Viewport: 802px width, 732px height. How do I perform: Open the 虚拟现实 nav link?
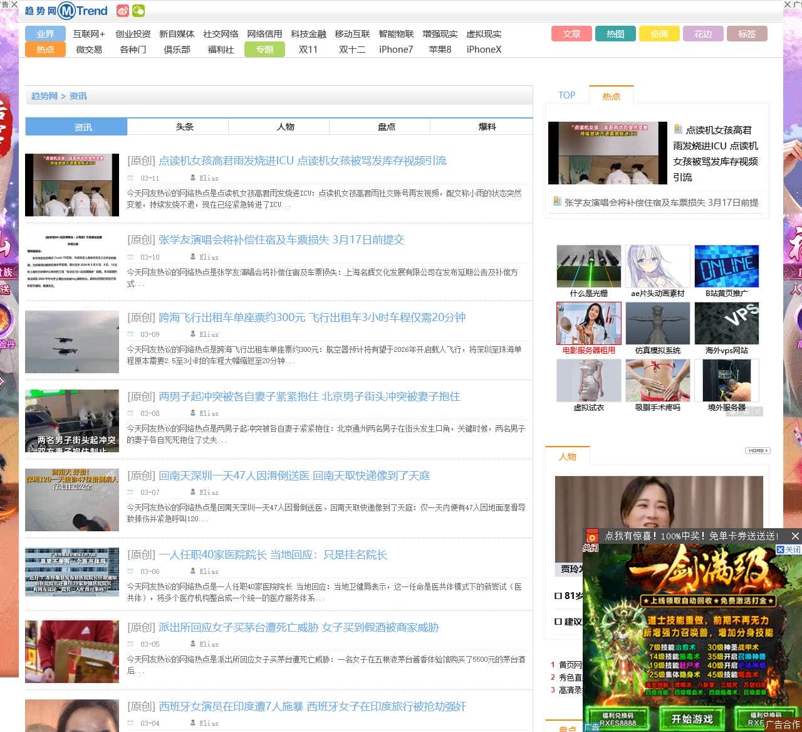pyautogui.click(x=484, y=34)
